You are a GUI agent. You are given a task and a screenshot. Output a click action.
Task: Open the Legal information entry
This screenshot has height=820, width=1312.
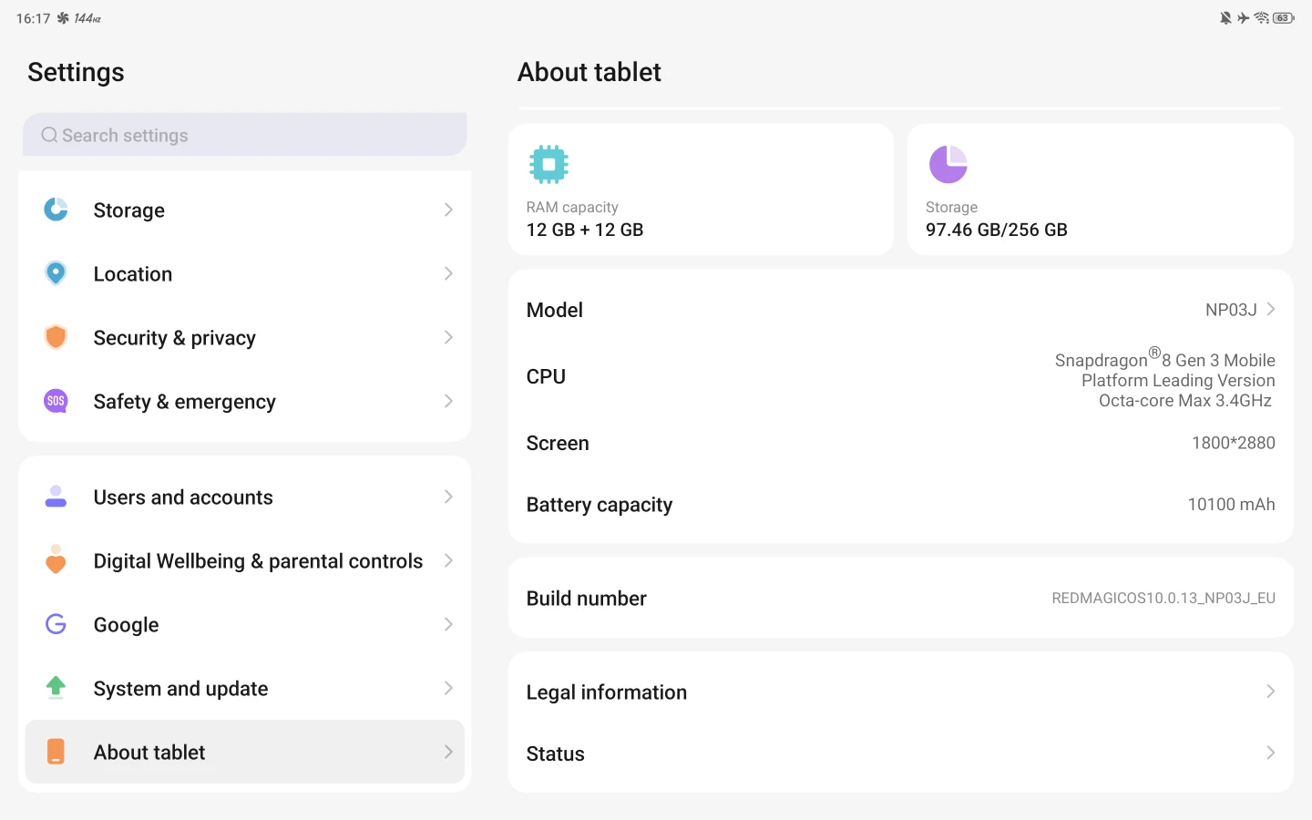click(x=900, y=692)
